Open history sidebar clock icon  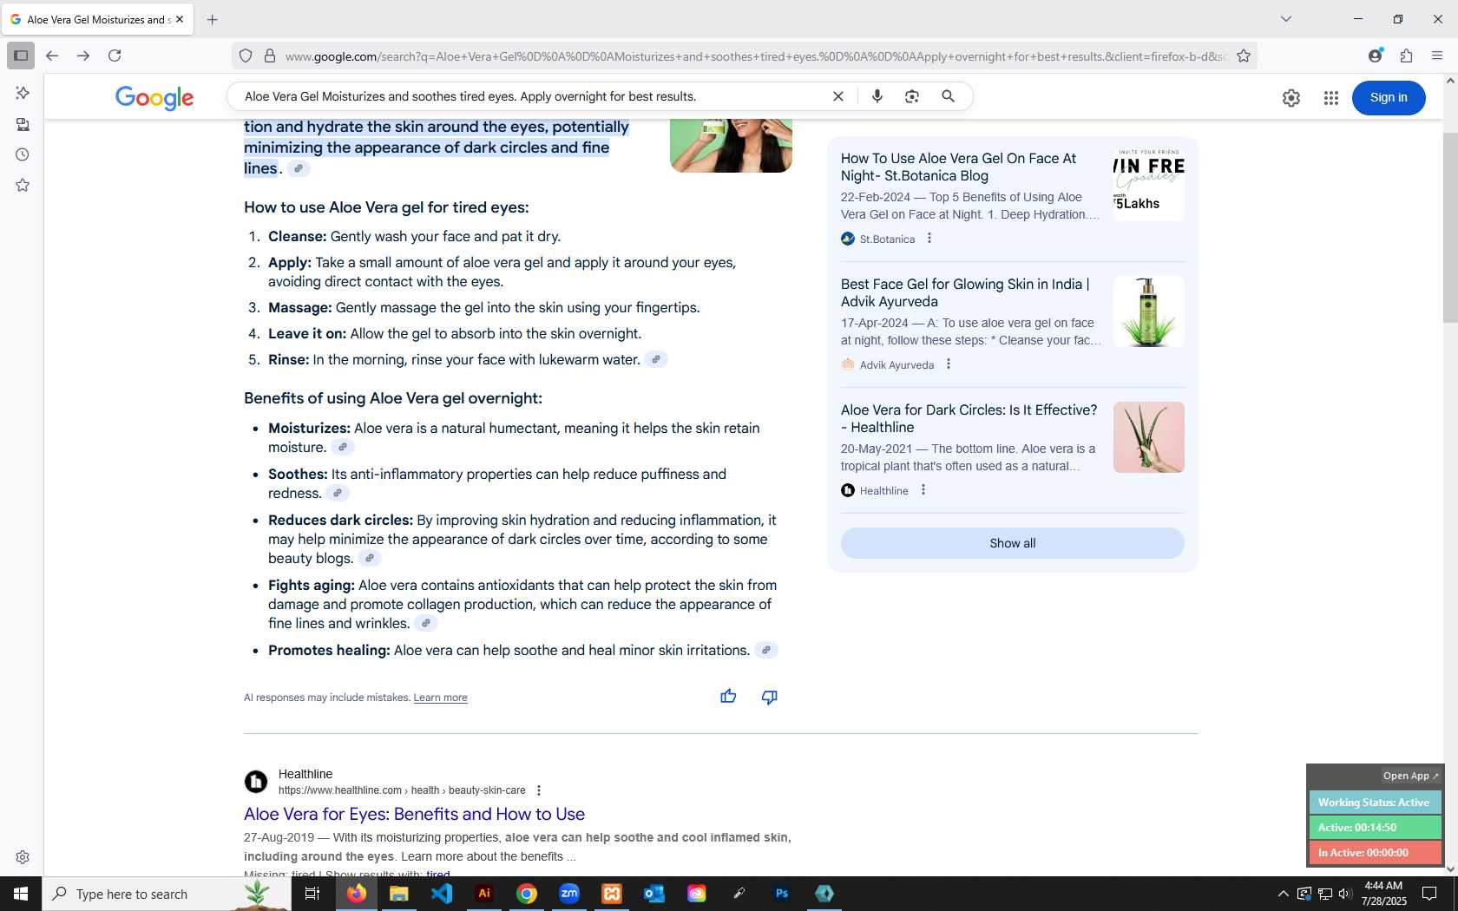point(23,154)
